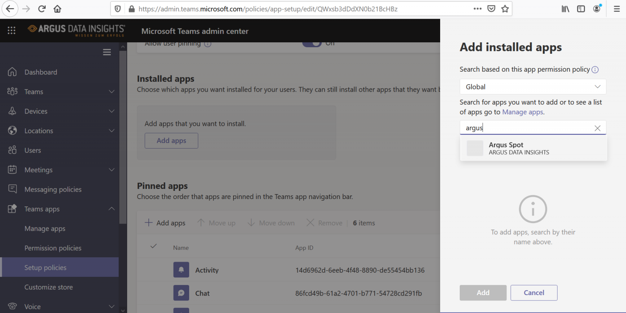Clear the argus search text

[x=597, y=128]
